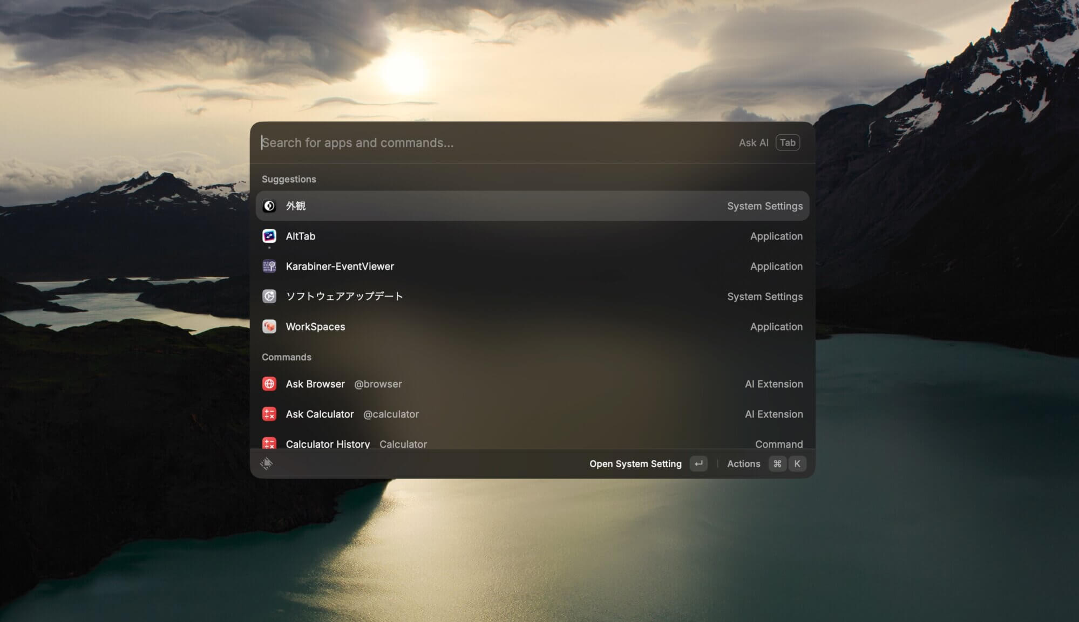Click Application label on WorkSpaces row

pos(776,327)
